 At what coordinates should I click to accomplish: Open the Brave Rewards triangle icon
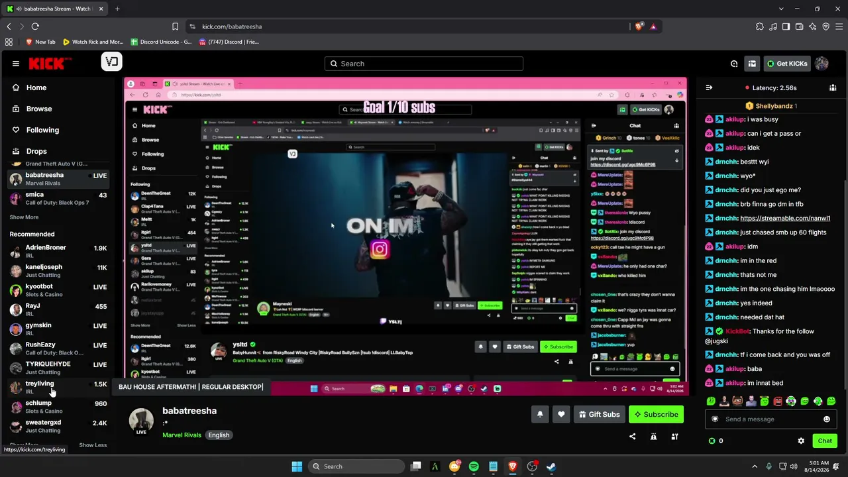click(x=653, y=26)
